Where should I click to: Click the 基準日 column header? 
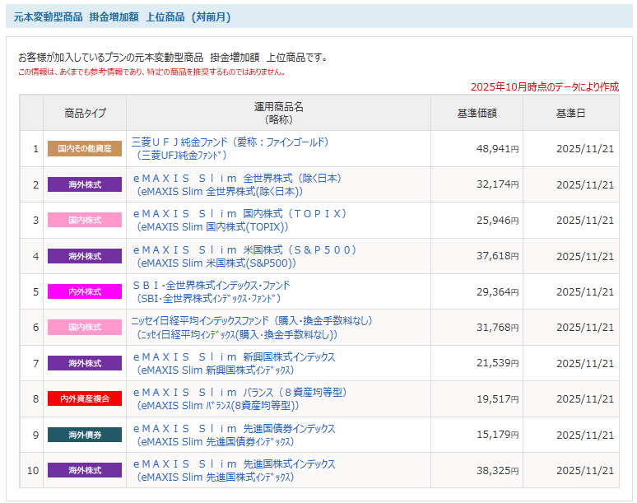tap(571, 113)
